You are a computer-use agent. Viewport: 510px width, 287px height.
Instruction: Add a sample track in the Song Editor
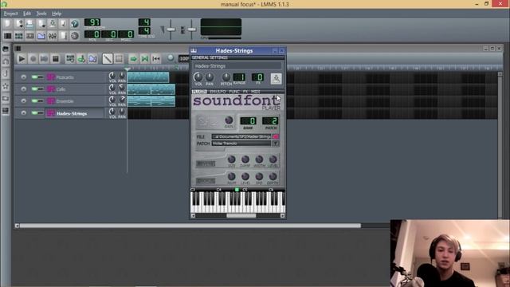tap(81, 58)
